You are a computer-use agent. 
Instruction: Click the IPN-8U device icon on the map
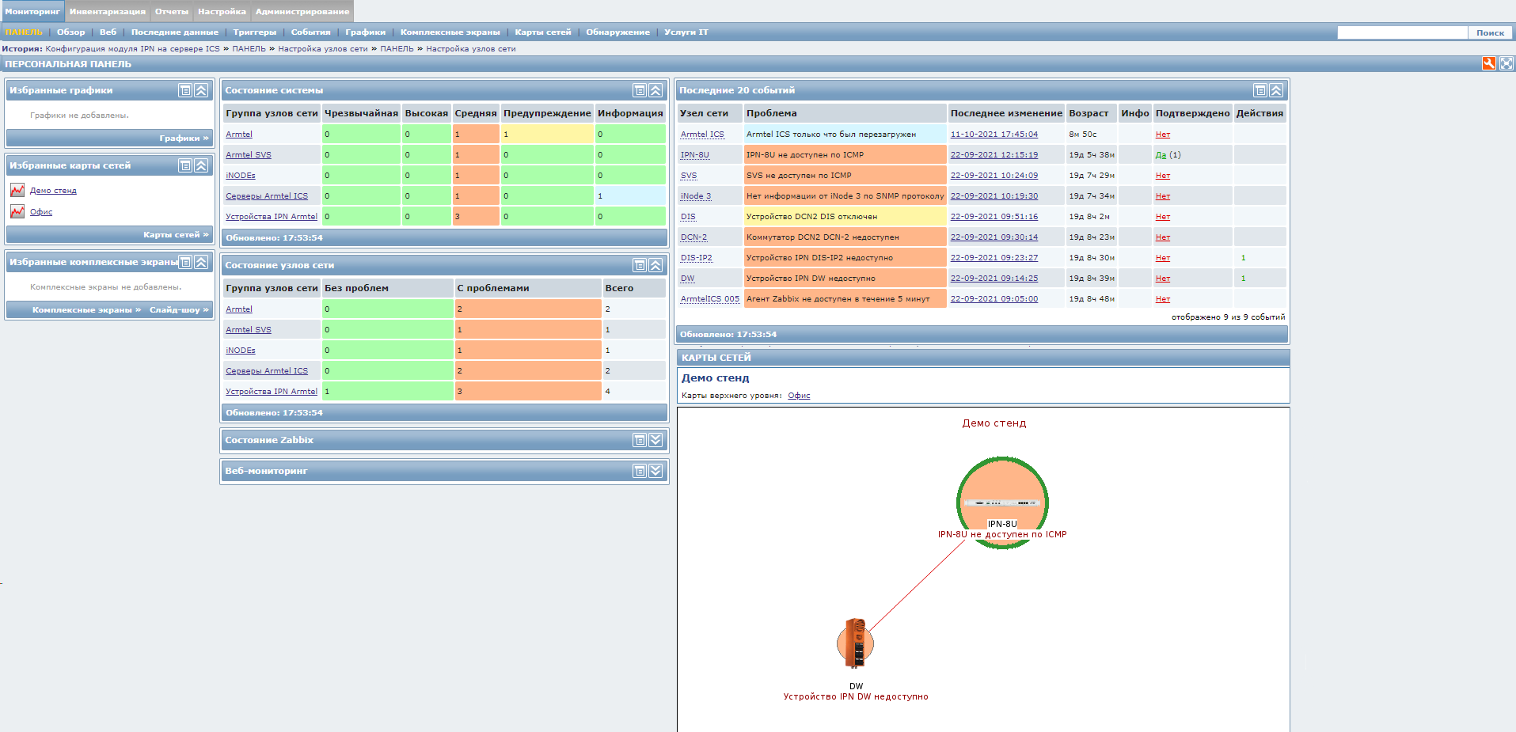(x=1002, y=503)
